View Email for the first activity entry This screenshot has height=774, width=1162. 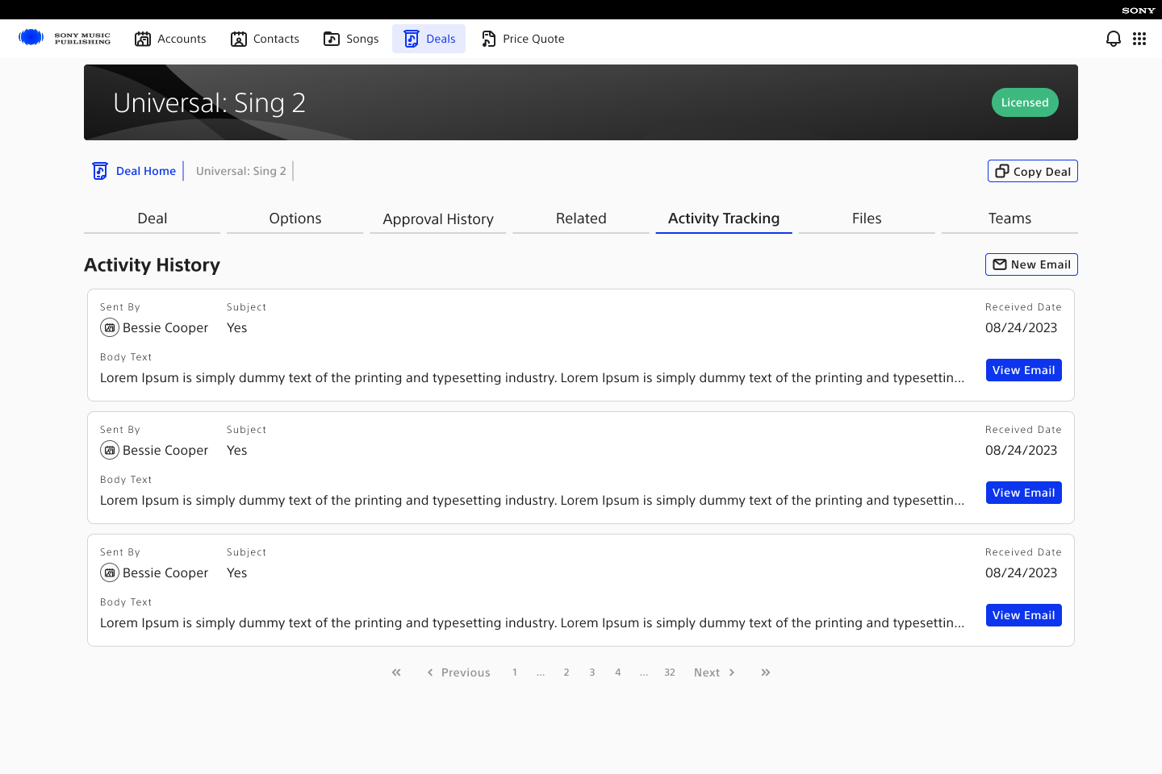(x=1024, y=370)
